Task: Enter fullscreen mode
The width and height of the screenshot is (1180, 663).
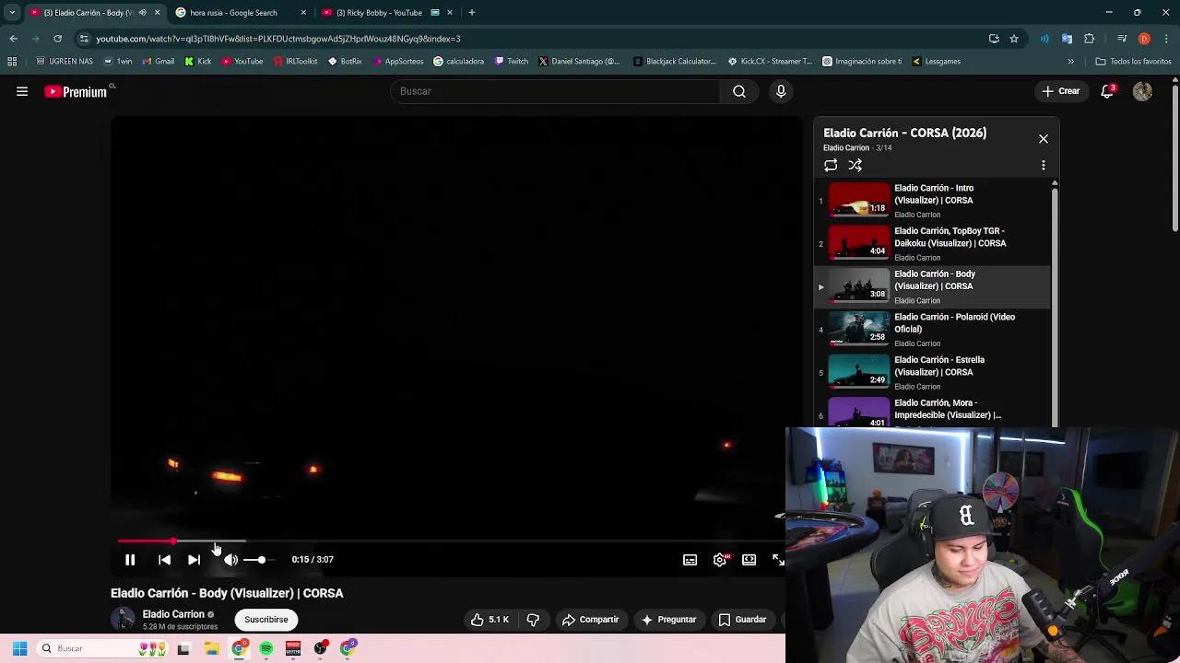Action: pos(777,560)
